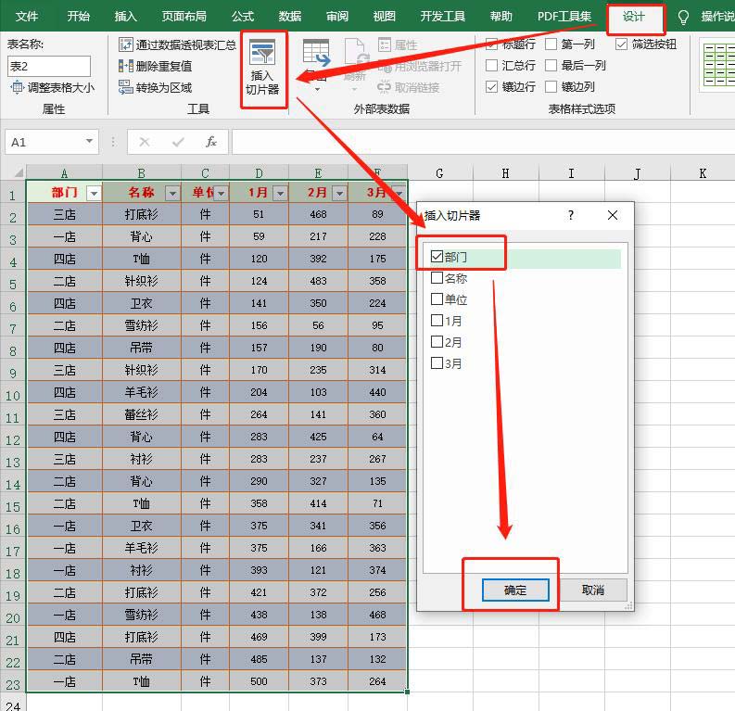
Task: Enable the 第一列 first column checkbox
Action: point(551,44)
